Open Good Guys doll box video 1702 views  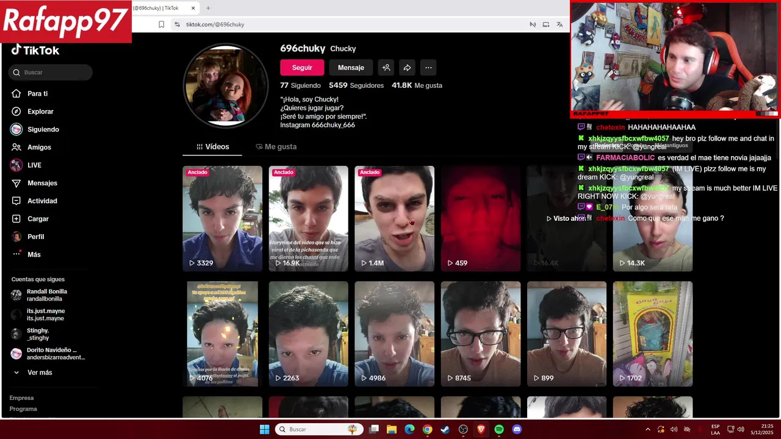tap(652, 334)
